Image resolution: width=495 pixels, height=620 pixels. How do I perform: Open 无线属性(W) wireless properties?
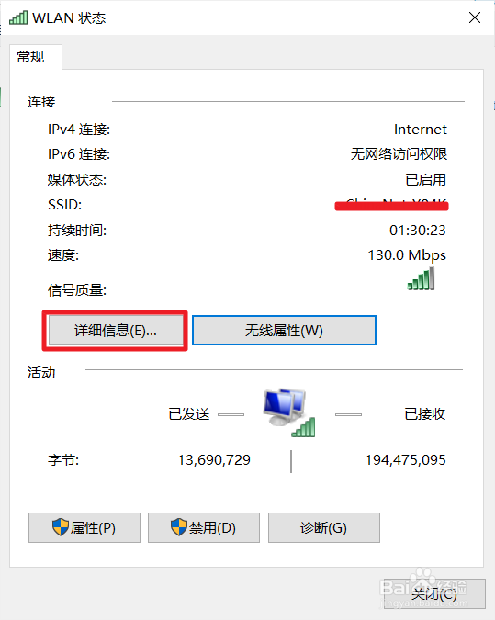[284, 331]
